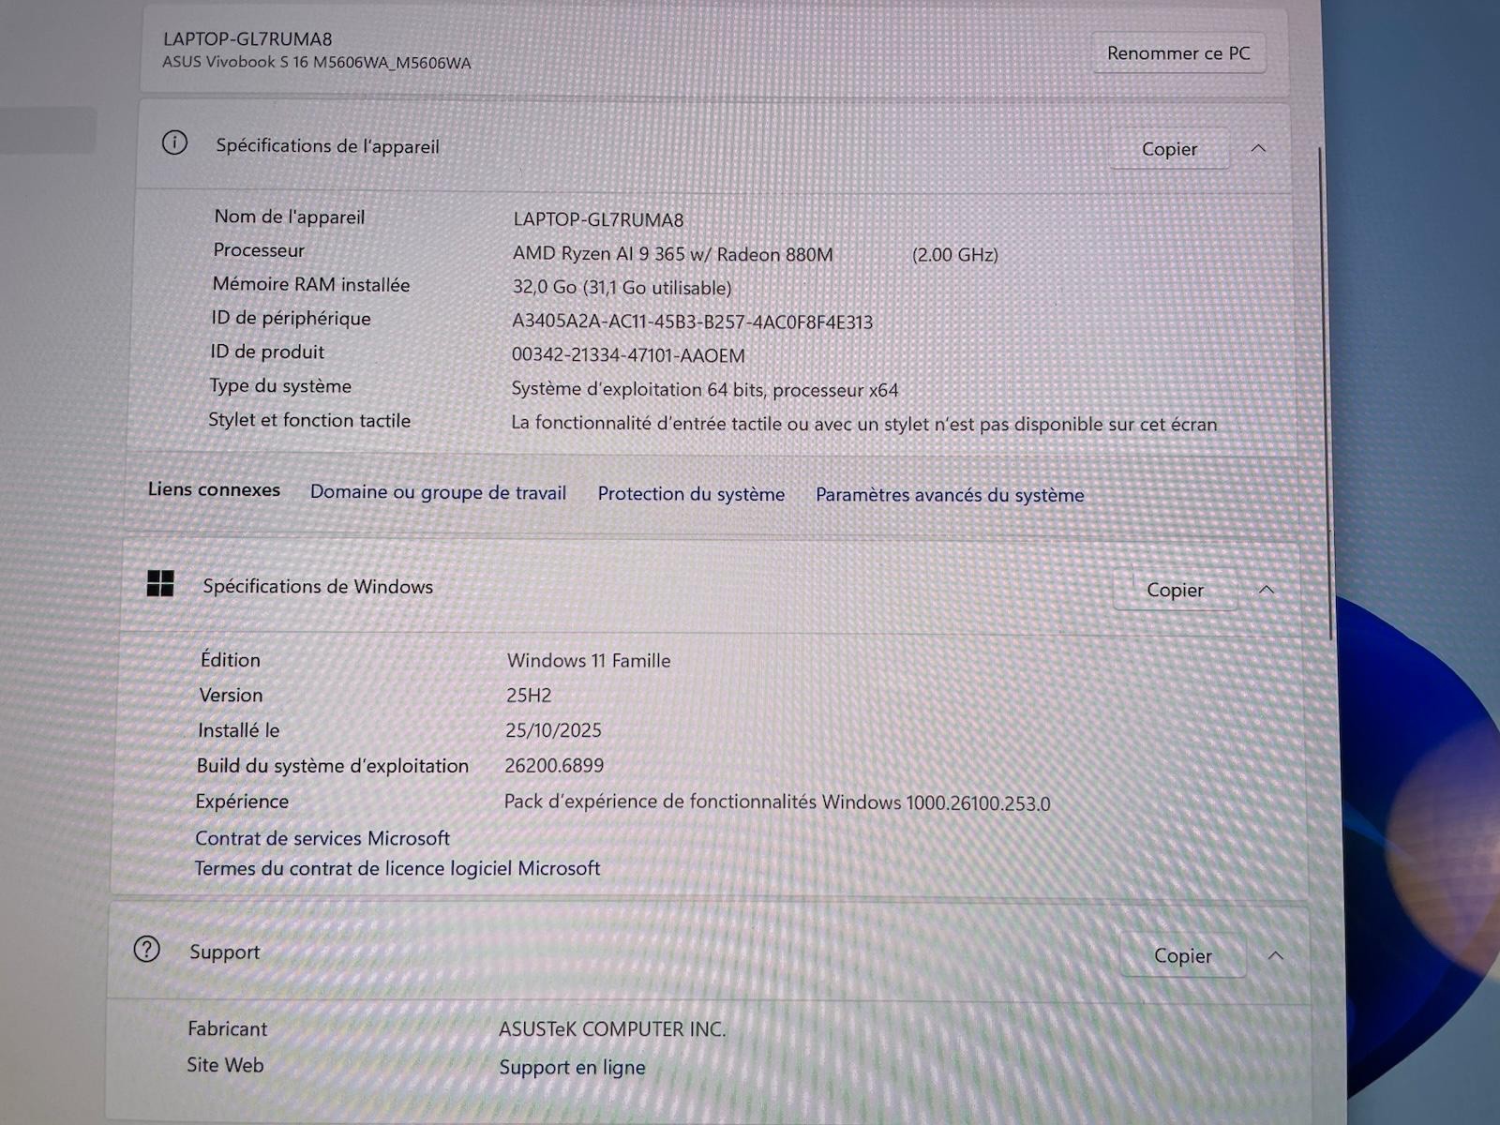The width and height of the screenshot is (1500, 1125).
Task: Select the (2.00 GHz) processor speed text
Action: click(x=954, y=255)
